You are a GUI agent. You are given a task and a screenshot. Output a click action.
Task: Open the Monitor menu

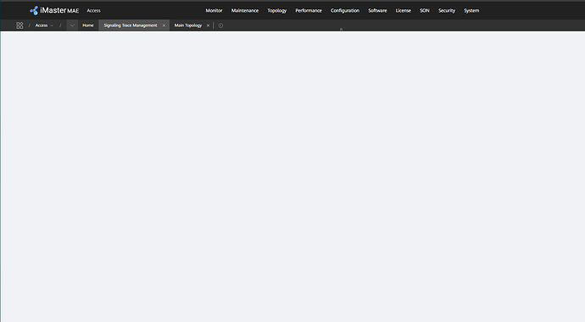click(214, 10)
